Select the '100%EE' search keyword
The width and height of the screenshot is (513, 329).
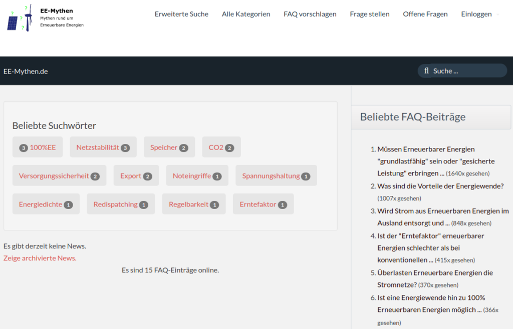tap(37, 147)
